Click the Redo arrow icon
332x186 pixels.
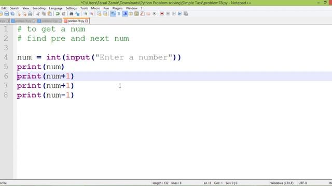click(x=63, y=14)
